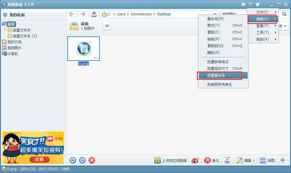Viewport: 291px width, 173px height.
Task: Click the skin shirt icon in title bar
Action: [258, 5]
